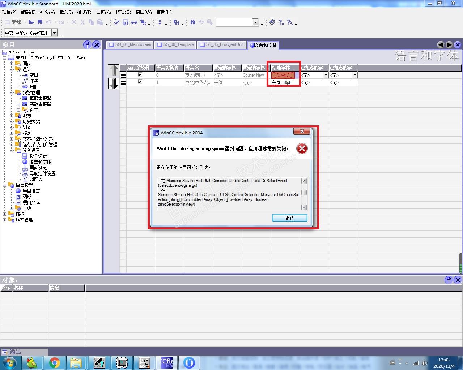Expand the 版本管理 tree node
The image size is (463, 370).
tap(5, 220)
